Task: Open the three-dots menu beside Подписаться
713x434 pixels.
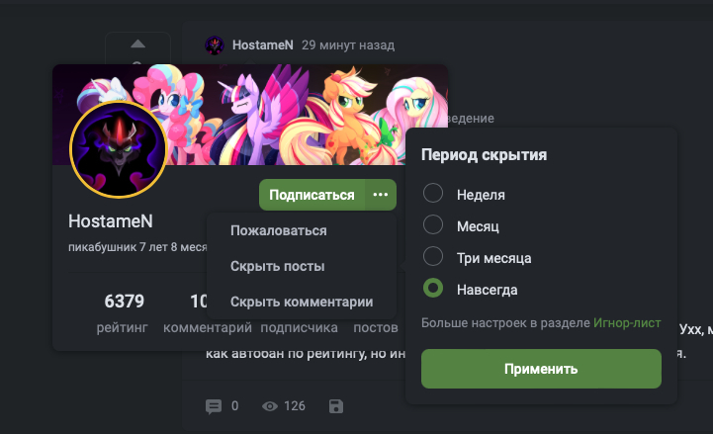Action: [381, 195]
